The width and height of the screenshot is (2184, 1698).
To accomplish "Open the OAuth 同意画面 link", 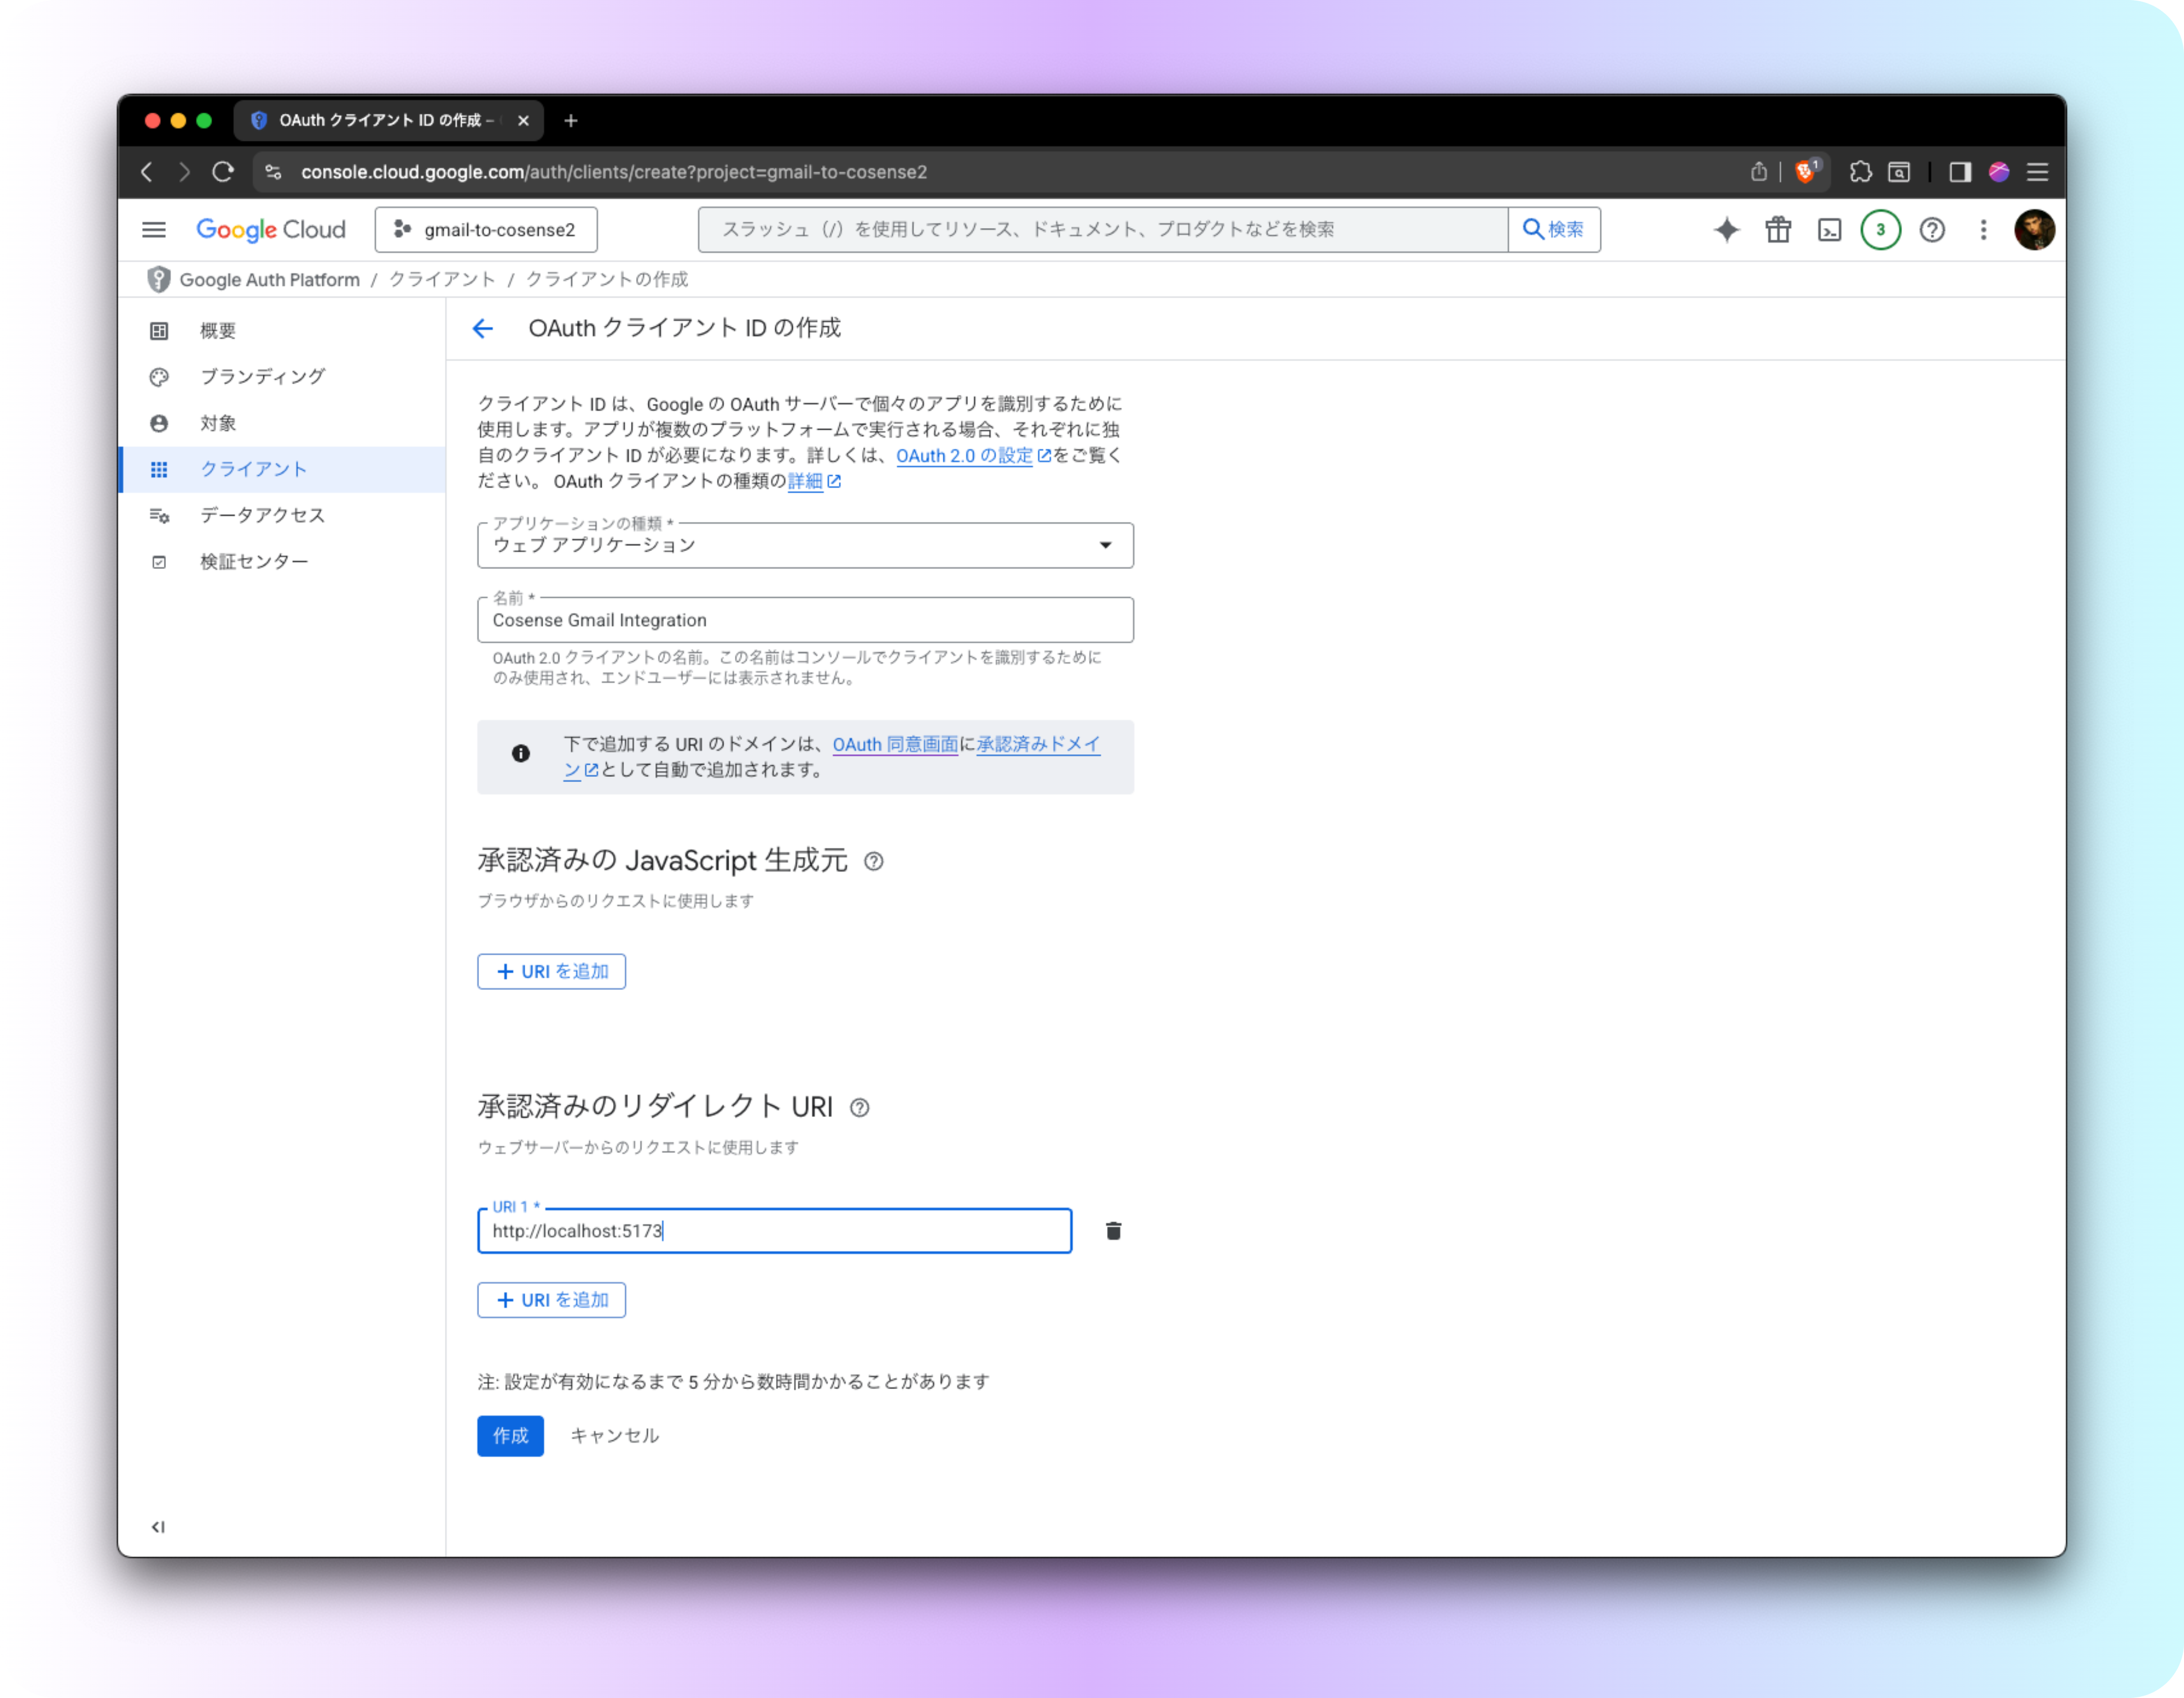I will point(895,744).
